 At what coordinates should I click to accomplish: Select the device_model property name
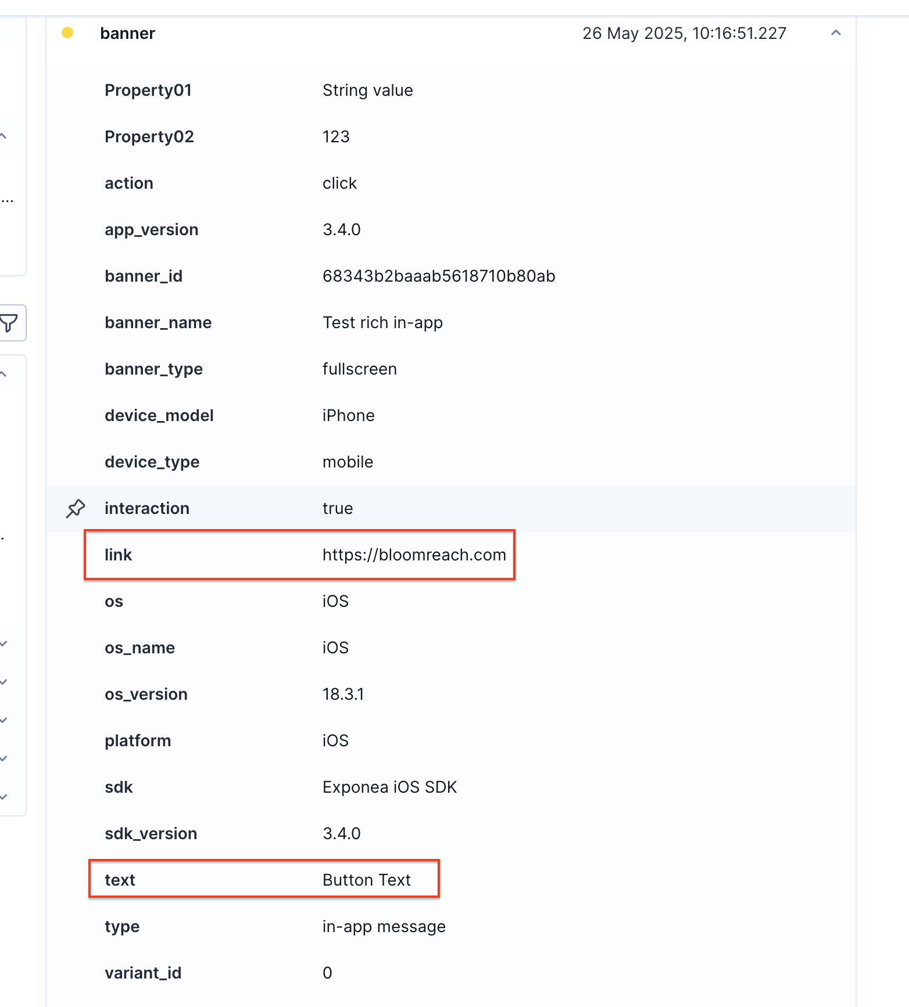coord(159,415)
